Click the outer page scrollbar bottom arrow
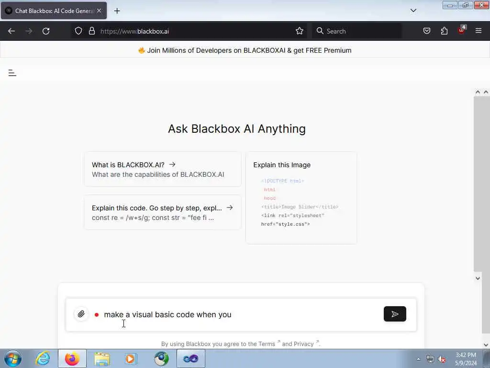The image size is (490, 368). coord(486,345)
